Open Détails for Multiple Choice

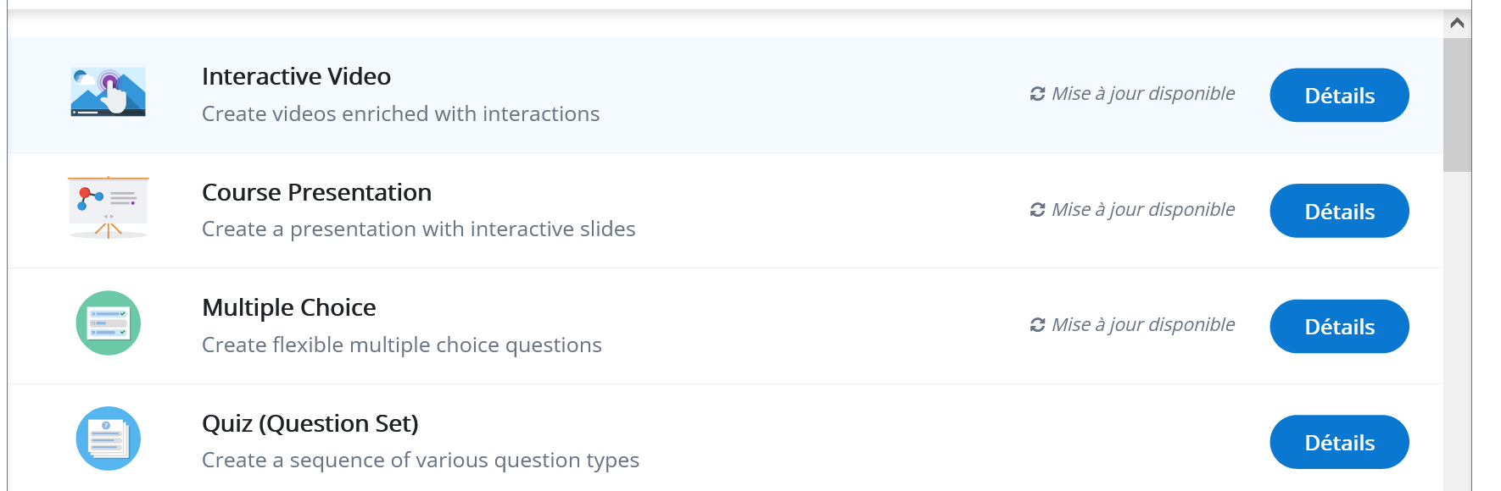pos(1339,326)
